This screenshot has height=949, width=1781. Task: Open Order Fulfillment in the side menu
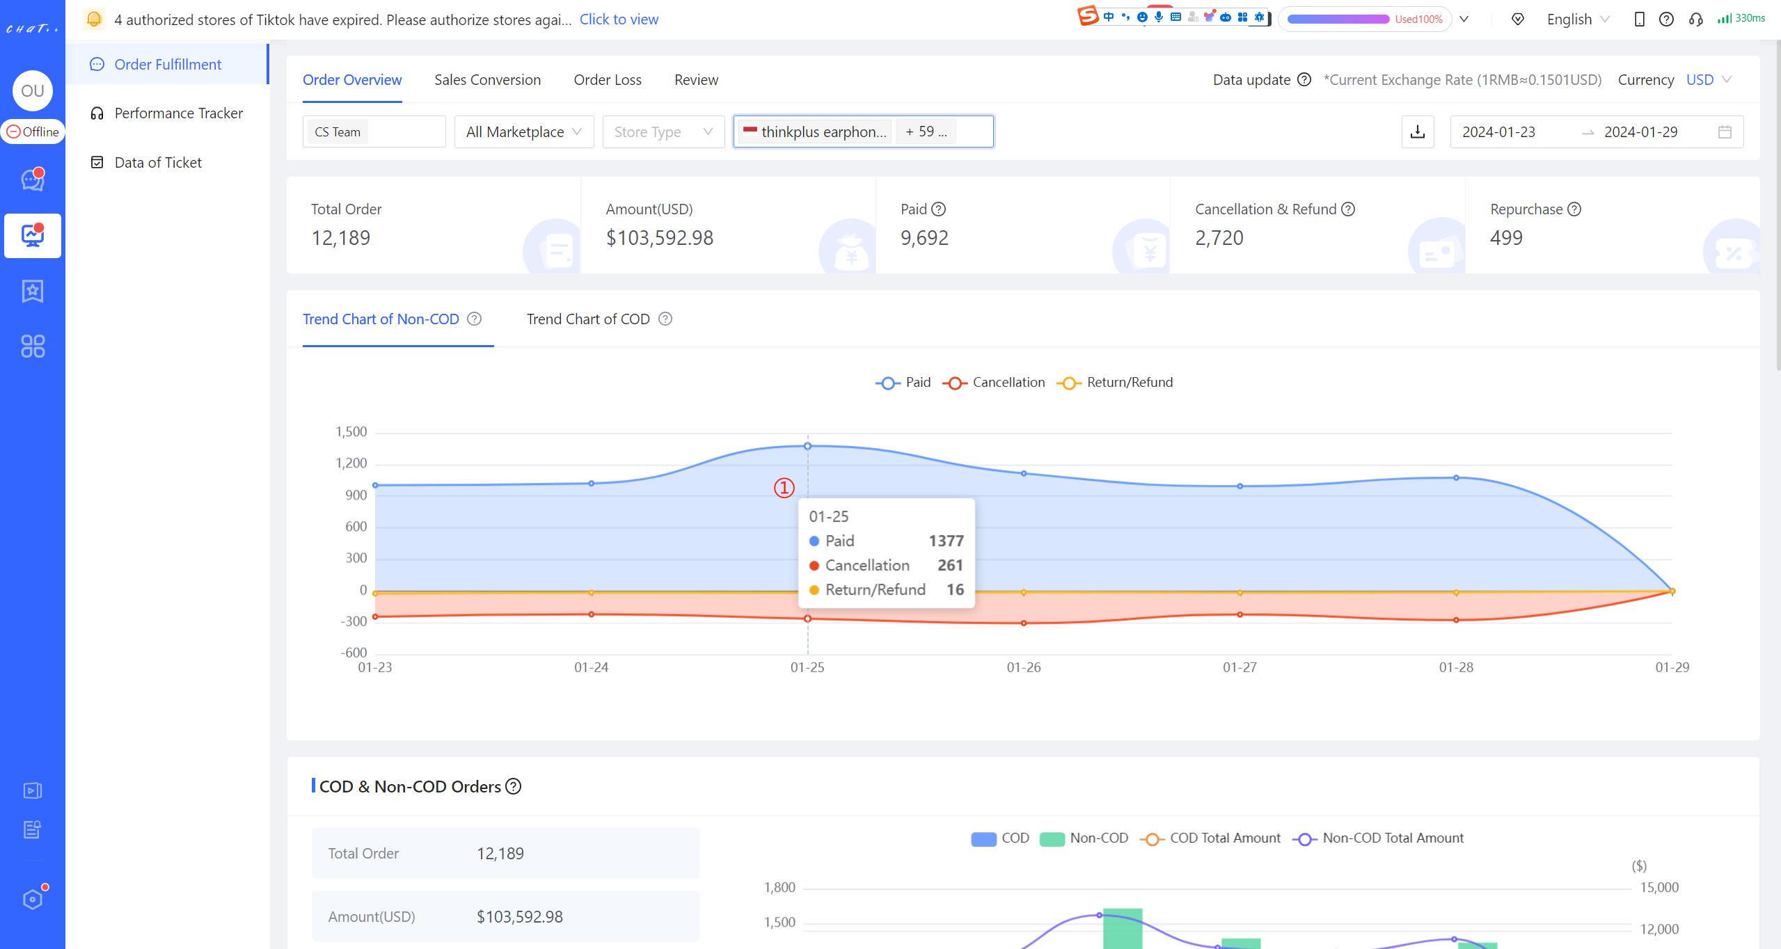pos(168,64)
